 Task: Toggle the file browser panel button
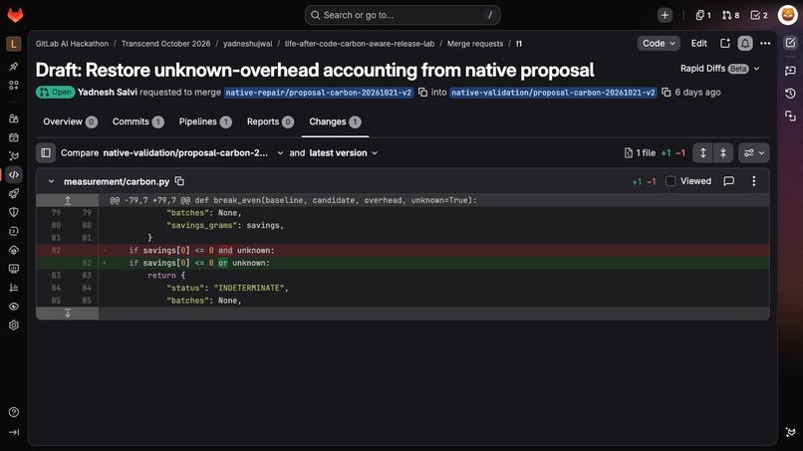pyautogui.click(x=46, y=152)
